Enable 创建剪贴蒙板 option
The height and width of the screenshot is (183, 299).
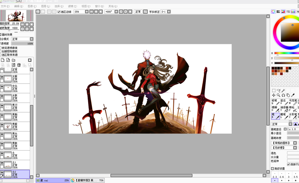point(1,51)
